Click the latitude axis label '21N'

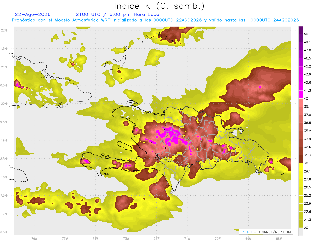coord(4,67)
